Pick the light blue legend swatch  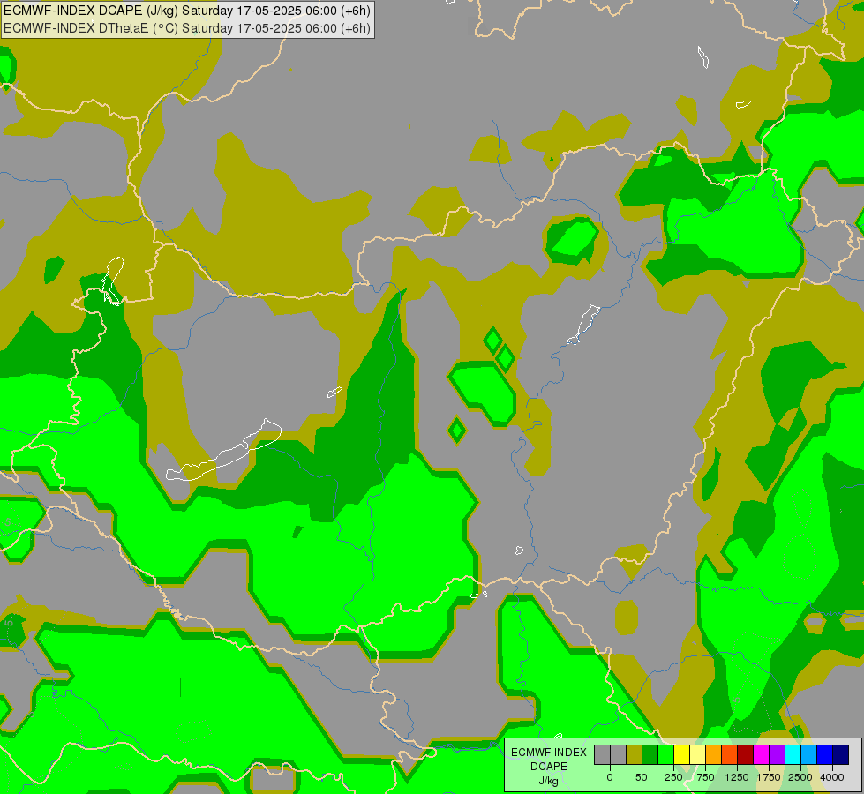click(x=809, y=754)
